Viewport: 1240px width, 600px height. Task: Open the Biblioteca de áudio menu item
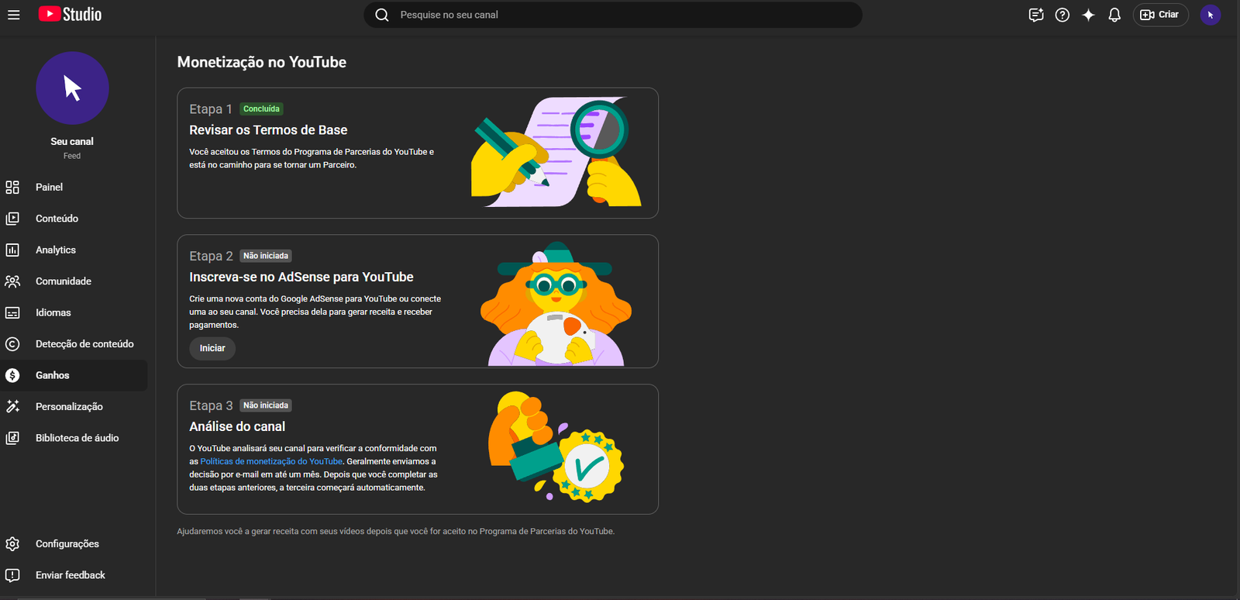74,438
